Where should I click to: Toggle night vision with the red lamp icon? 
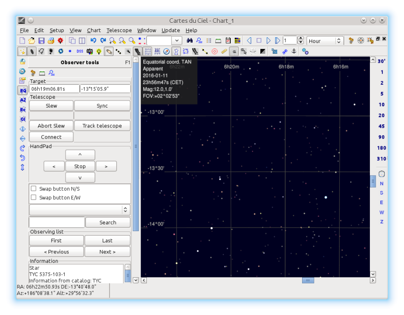tap(61, 41)
